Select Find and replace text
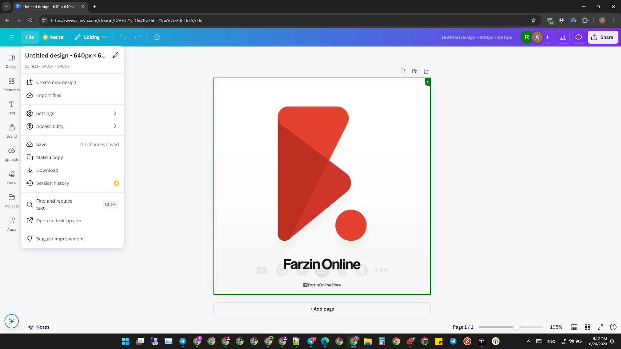 (72, 205)
